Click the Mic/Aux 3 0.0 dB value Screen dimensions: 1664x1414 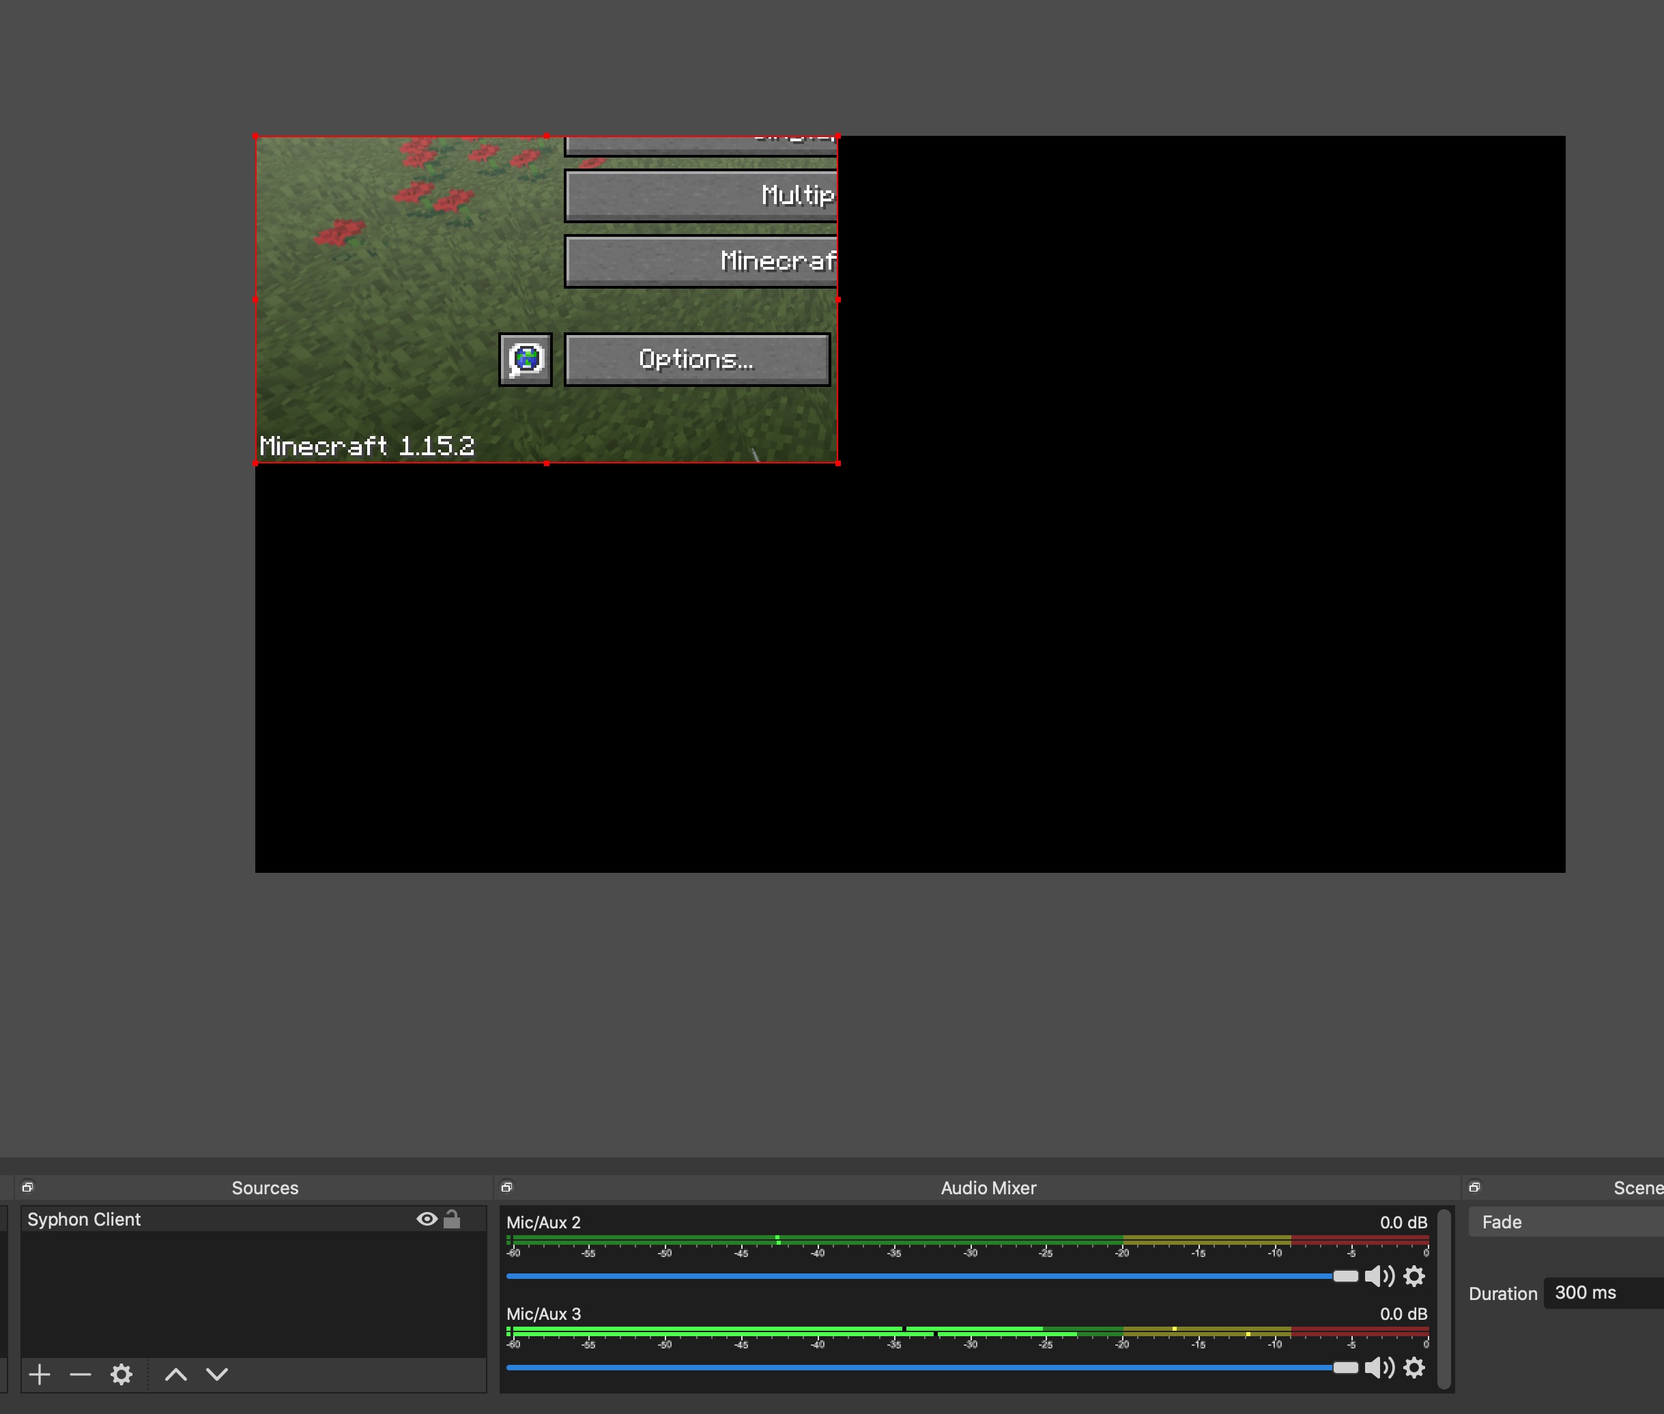pyautogui.click(x=1403, y=1314)
